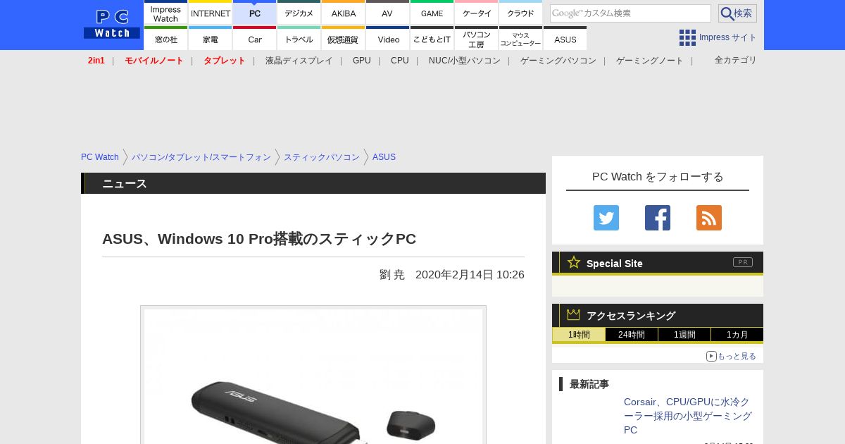Click the author name 劉 尭

[x=392, y=275]
